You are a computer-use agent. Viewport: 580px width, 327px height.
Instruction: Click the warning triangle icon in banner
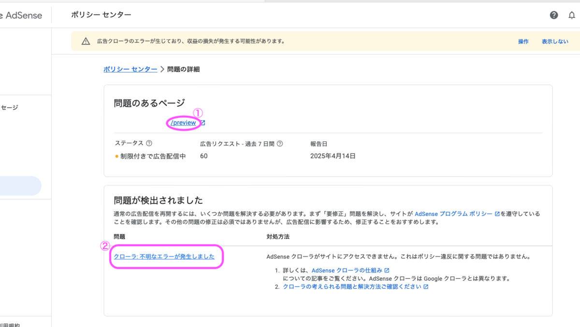[86, 42]
